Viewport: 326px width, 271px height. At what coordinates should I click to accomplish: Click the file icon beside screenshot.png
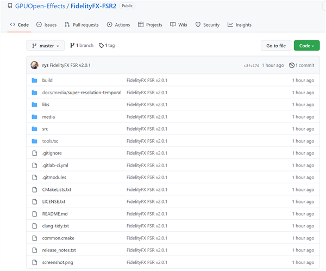coord(34,262)
